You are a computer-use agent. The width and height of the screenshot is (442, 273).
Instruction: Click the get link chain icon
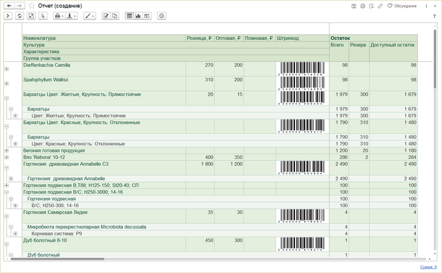[x=380, y=6]
